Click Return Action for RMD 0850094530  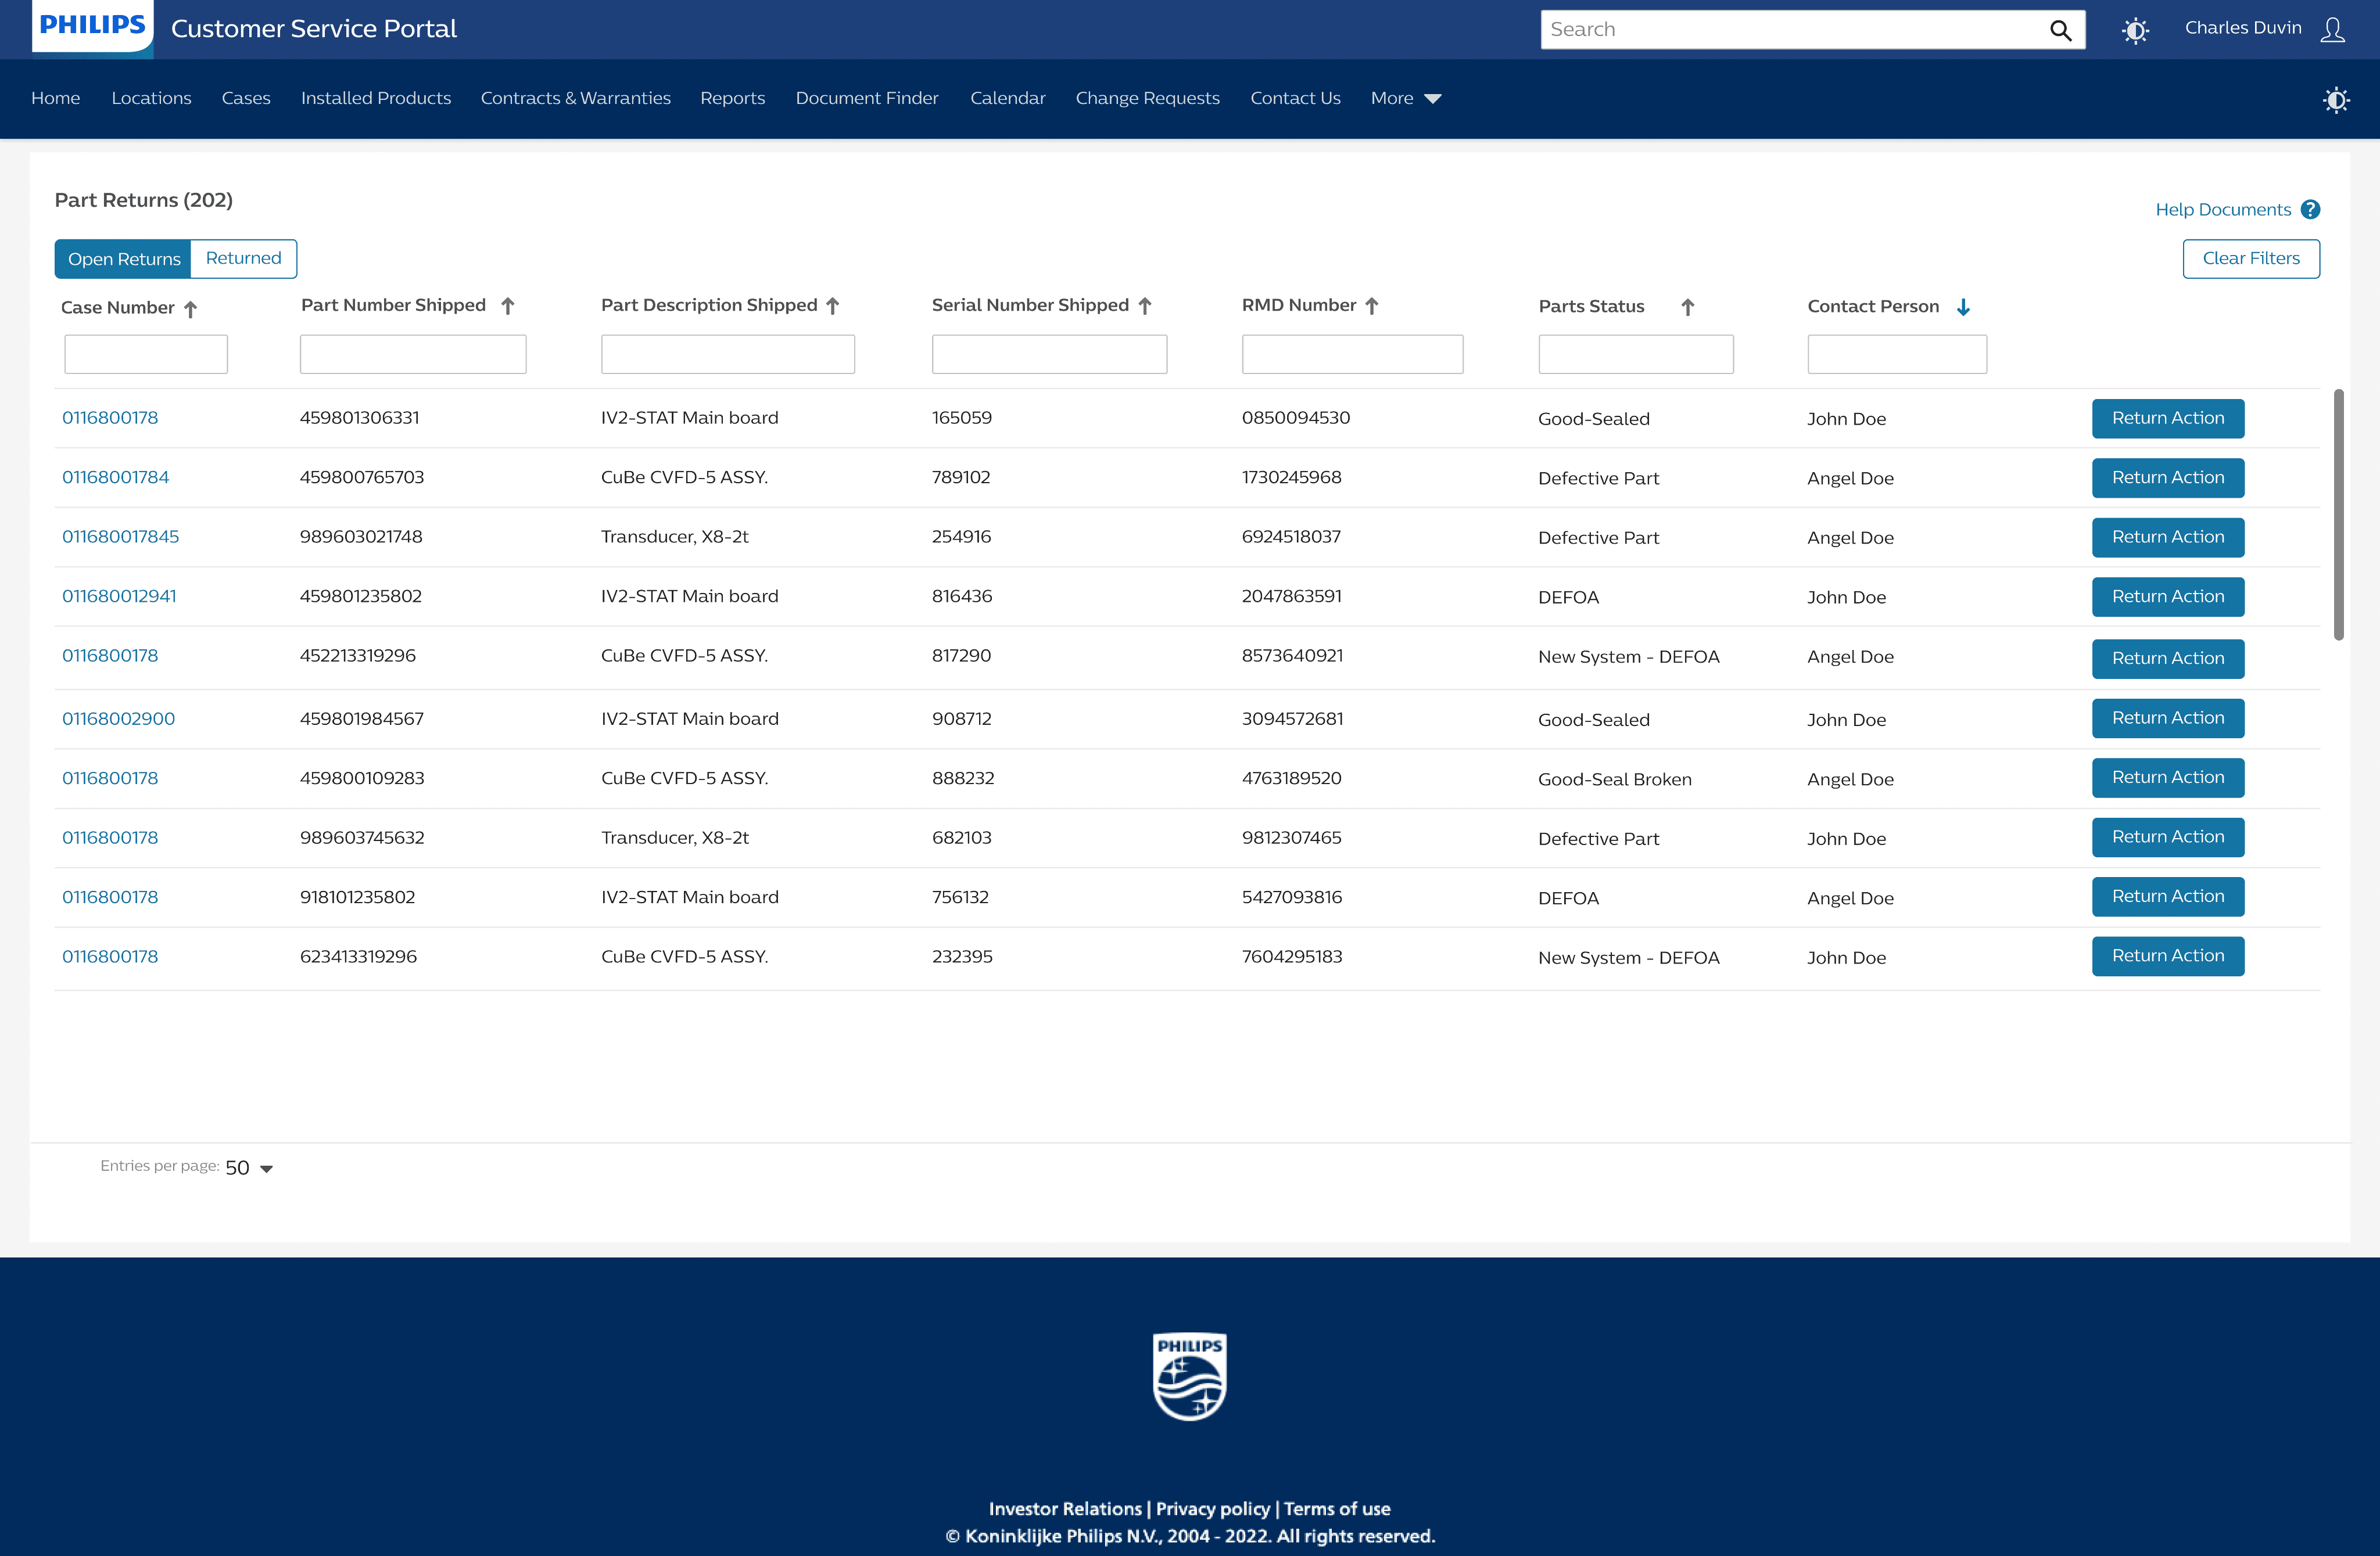[x=2168, y=419]
